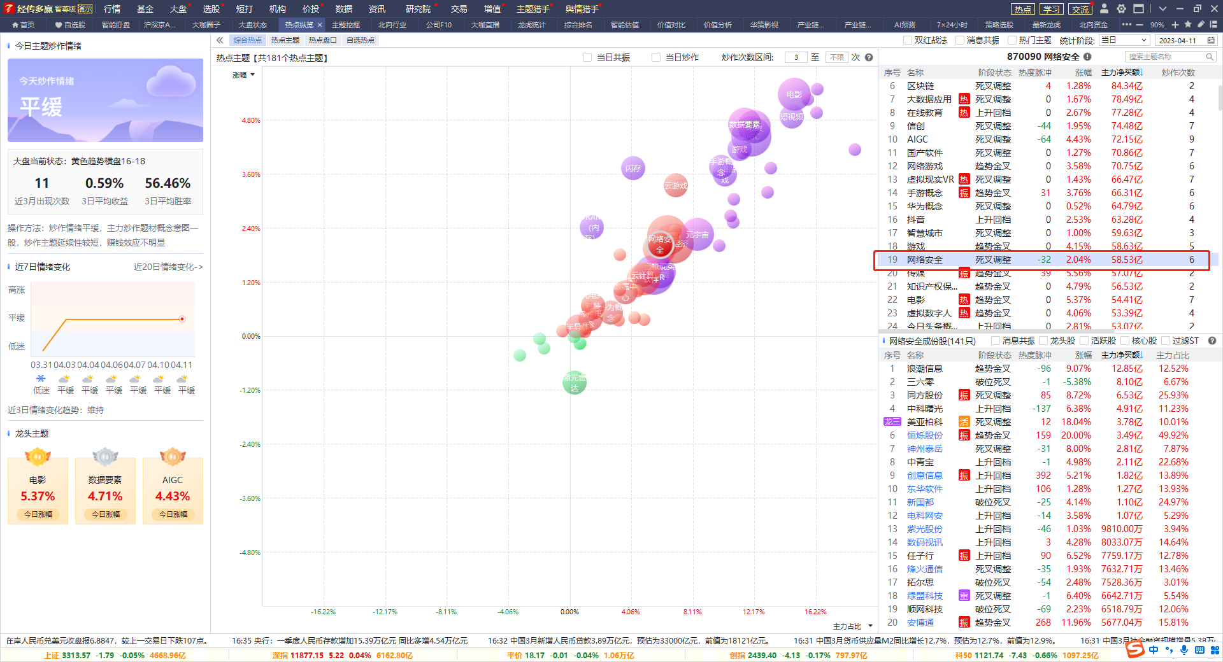Open the three-dots more tabs icon
Screen dimensions: 1223x662
(1127, 24)
